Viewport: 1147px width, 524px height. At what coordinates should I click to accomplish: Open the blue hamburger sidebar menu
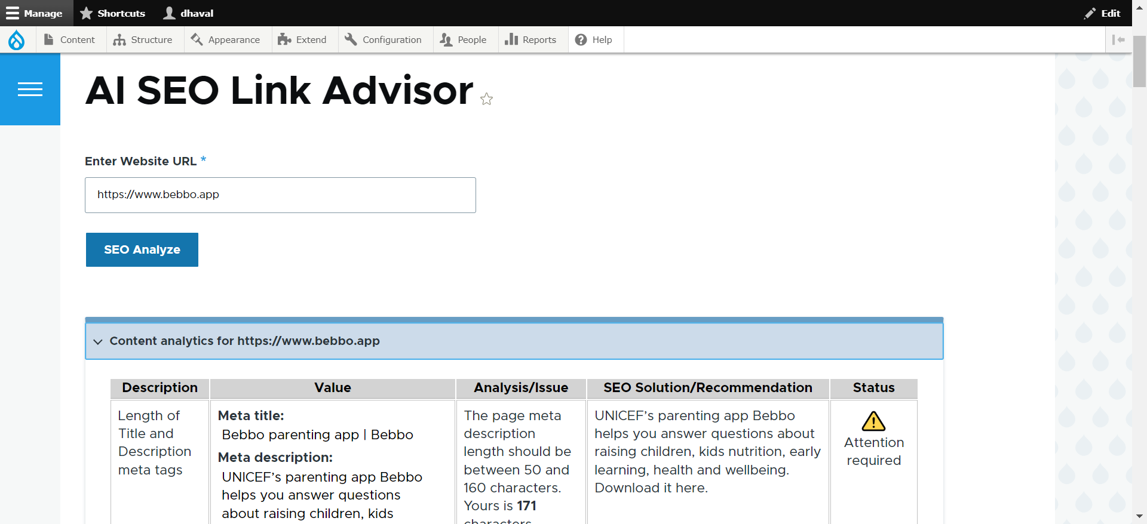[x=30, y=90]
